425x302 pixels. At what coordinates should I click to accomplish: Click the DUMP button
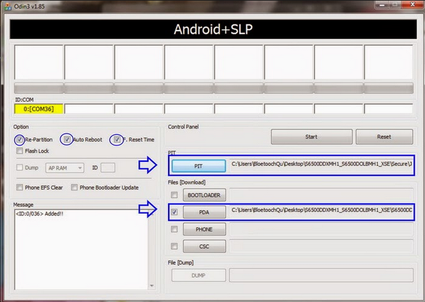[199, 275]
